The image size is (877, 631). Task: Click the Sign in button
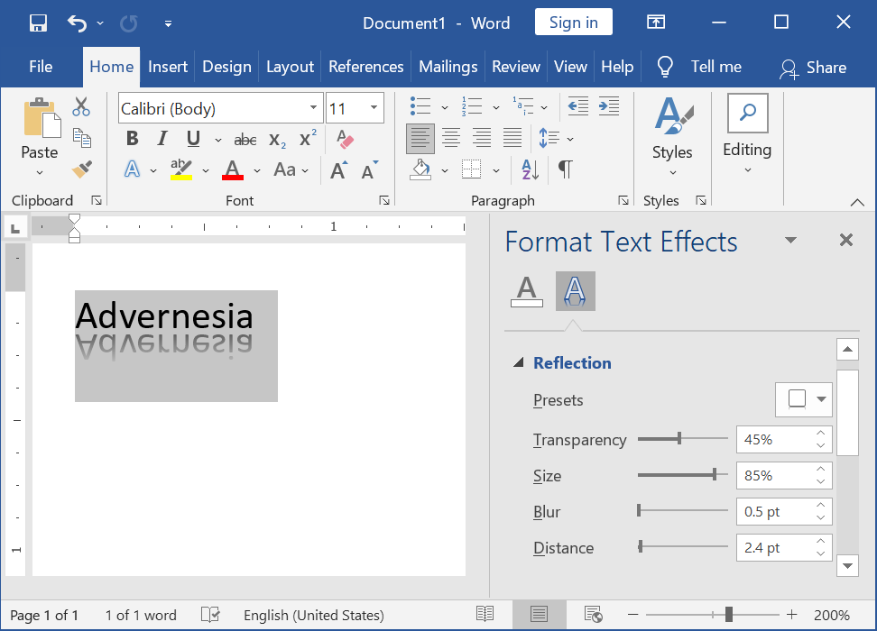click(573, 23)
